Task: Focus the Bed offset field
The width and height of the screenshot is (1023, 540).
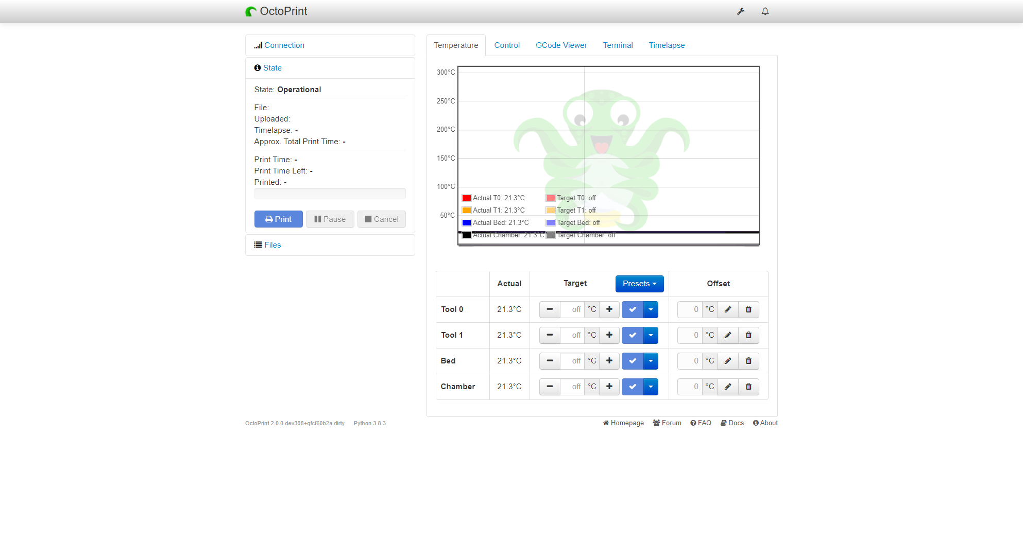Action: pyautogui.click(x=690, y=361)
